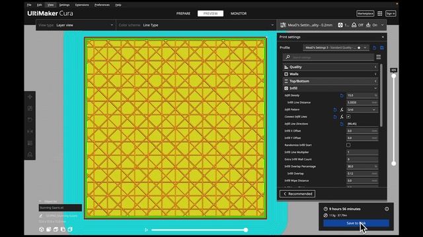Expand the Quality settings section
This screenshot has height=237, width=423.
[x=330, y=67]
